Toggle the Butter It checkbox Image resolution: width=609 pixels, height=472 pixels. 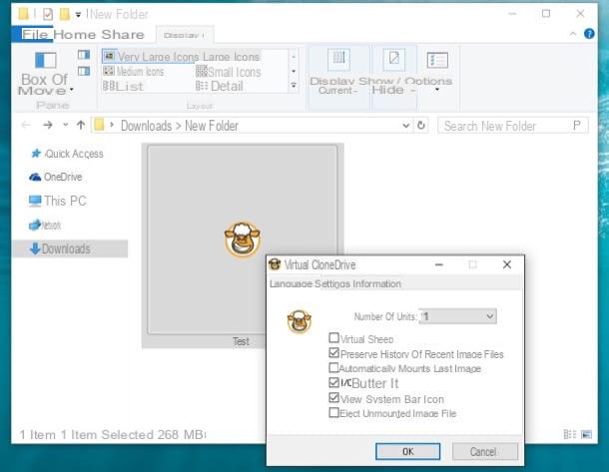click(x=333, y=382)
